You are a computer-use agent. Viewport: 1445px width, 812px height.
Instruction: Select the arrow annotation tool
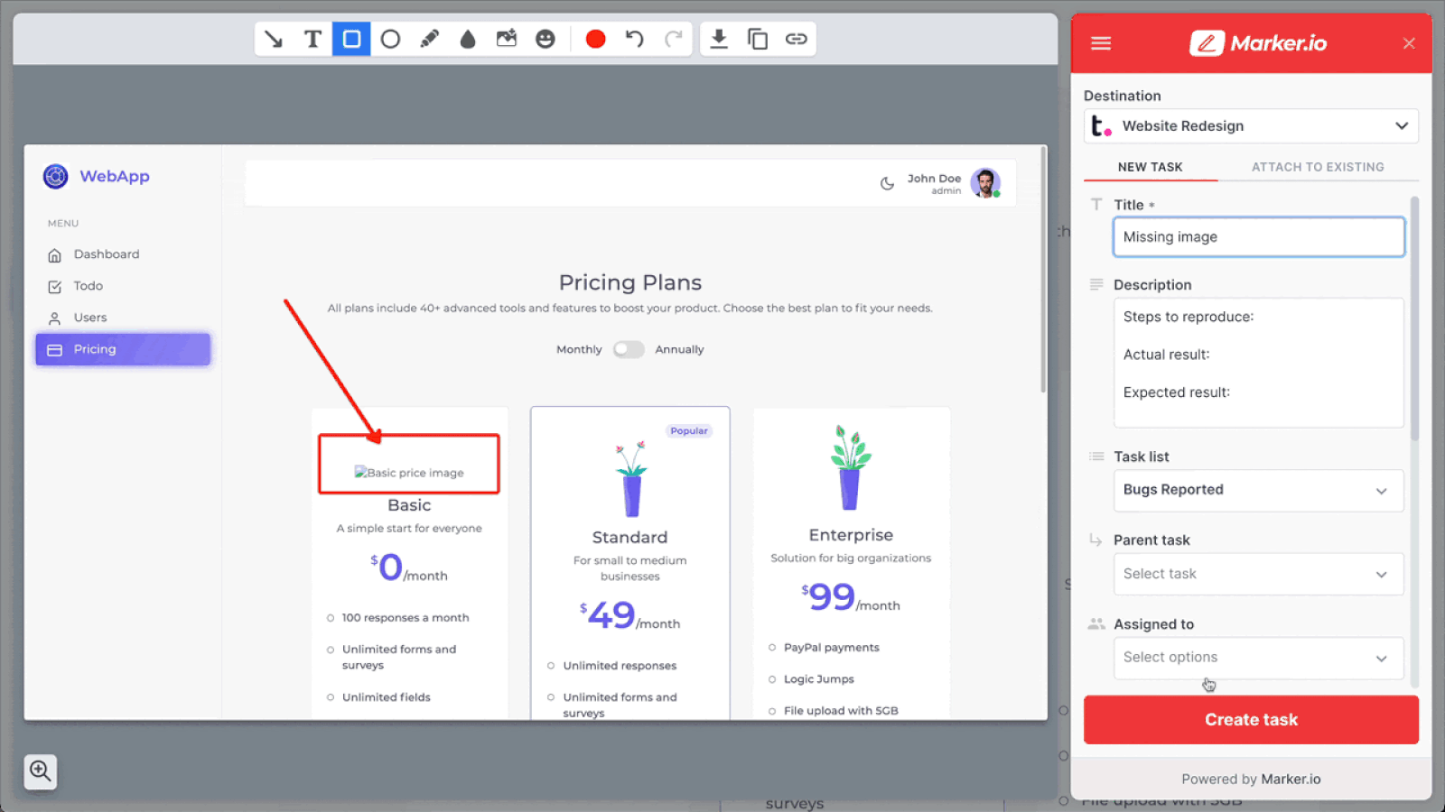274,39
